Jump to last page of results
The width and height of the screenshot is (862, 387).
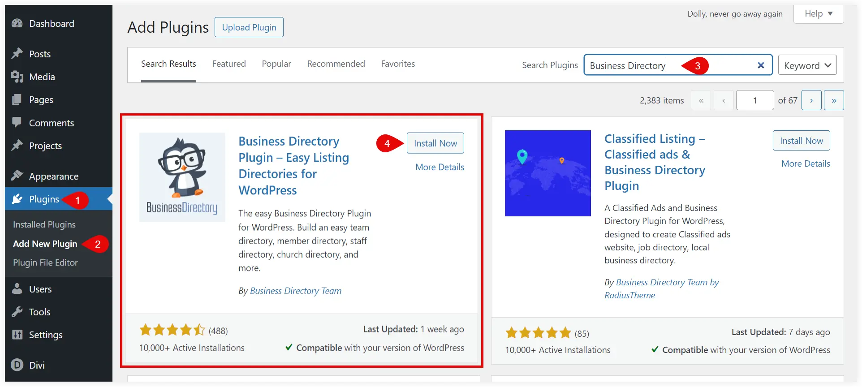(x=834, y=100)
